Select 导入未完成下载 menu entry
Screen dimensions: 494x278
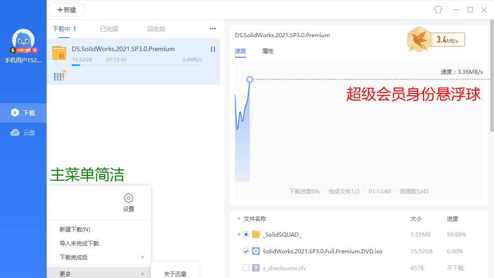pos(79,243)
